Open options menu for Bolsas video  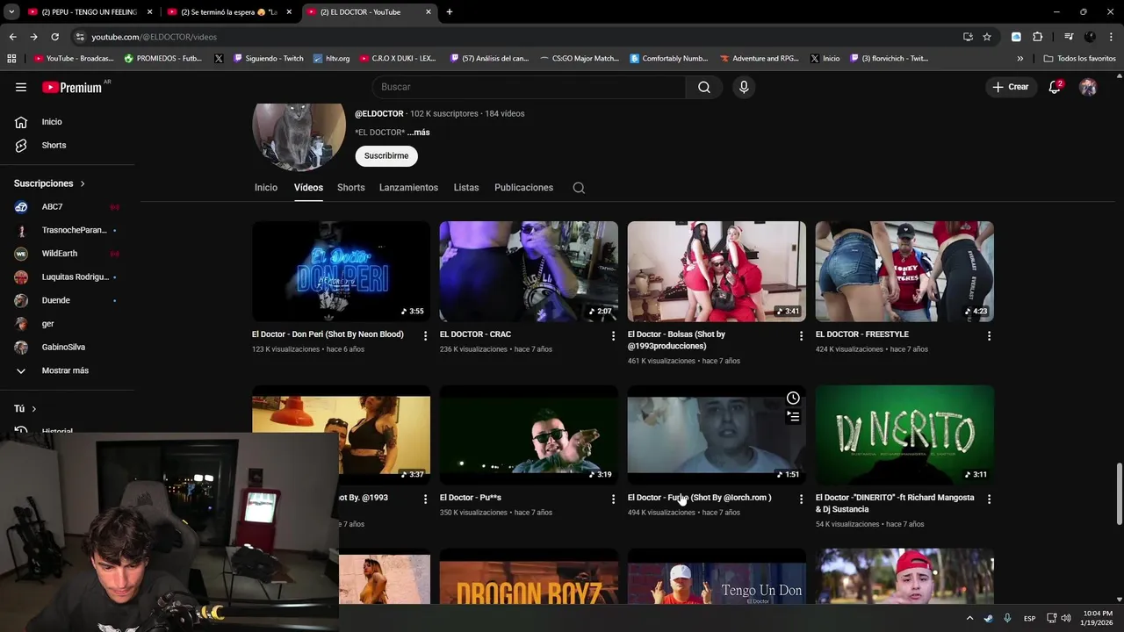tap(801, 336)
